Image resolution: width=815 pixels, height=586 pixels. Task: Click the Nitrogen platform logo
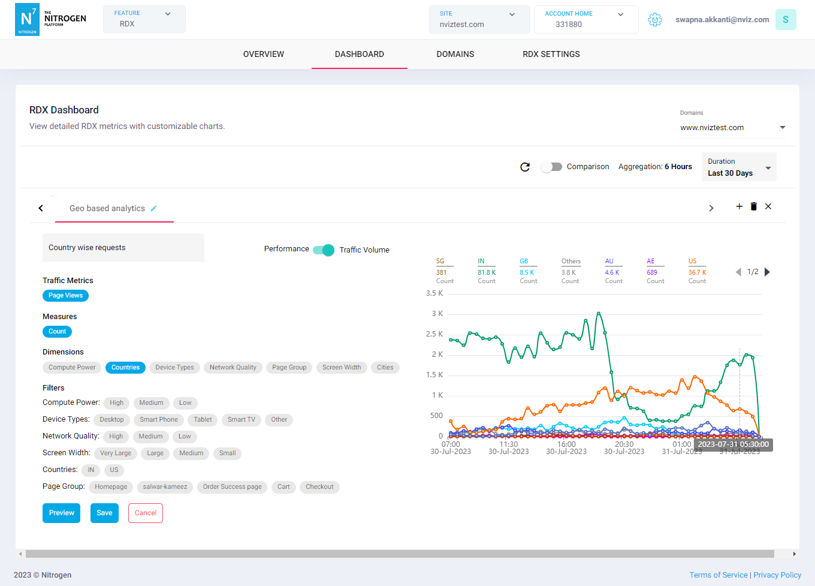click(x=52, y=20)
